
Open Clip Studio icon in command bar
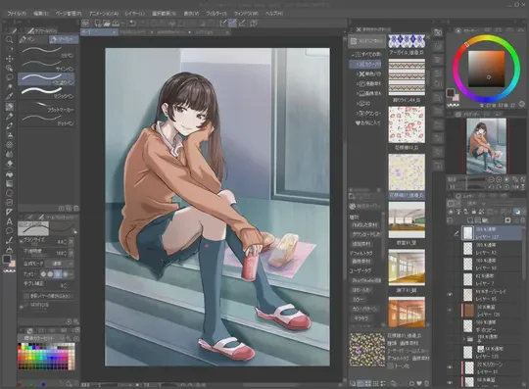tap(85, 23)
